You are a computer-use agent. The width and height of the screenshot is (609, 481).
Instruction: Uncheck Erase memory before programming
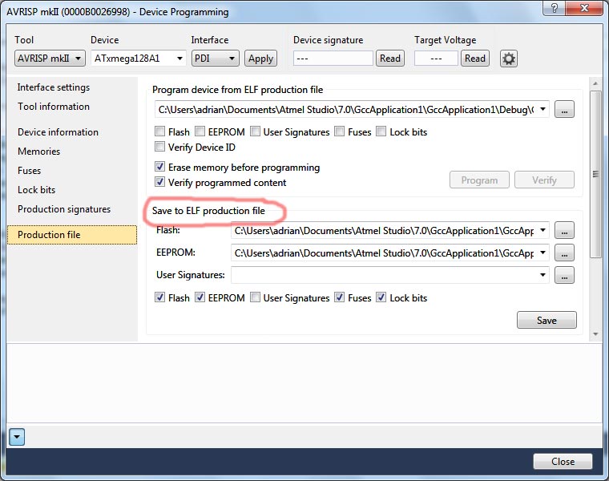coord(159,167)
